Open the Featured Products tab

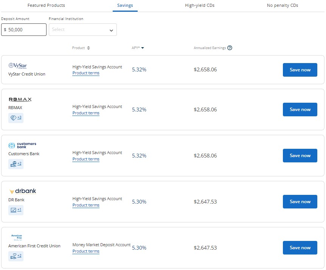[46, 5]
